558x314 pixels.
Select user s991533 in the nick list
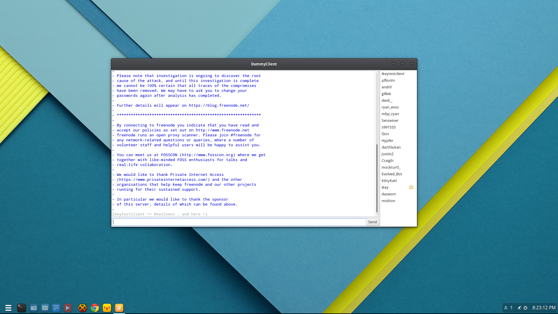coord(389,127)
